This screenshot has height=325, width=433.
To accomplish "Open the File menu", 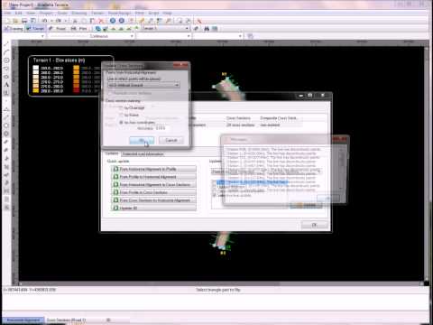I will click(7, 14).
